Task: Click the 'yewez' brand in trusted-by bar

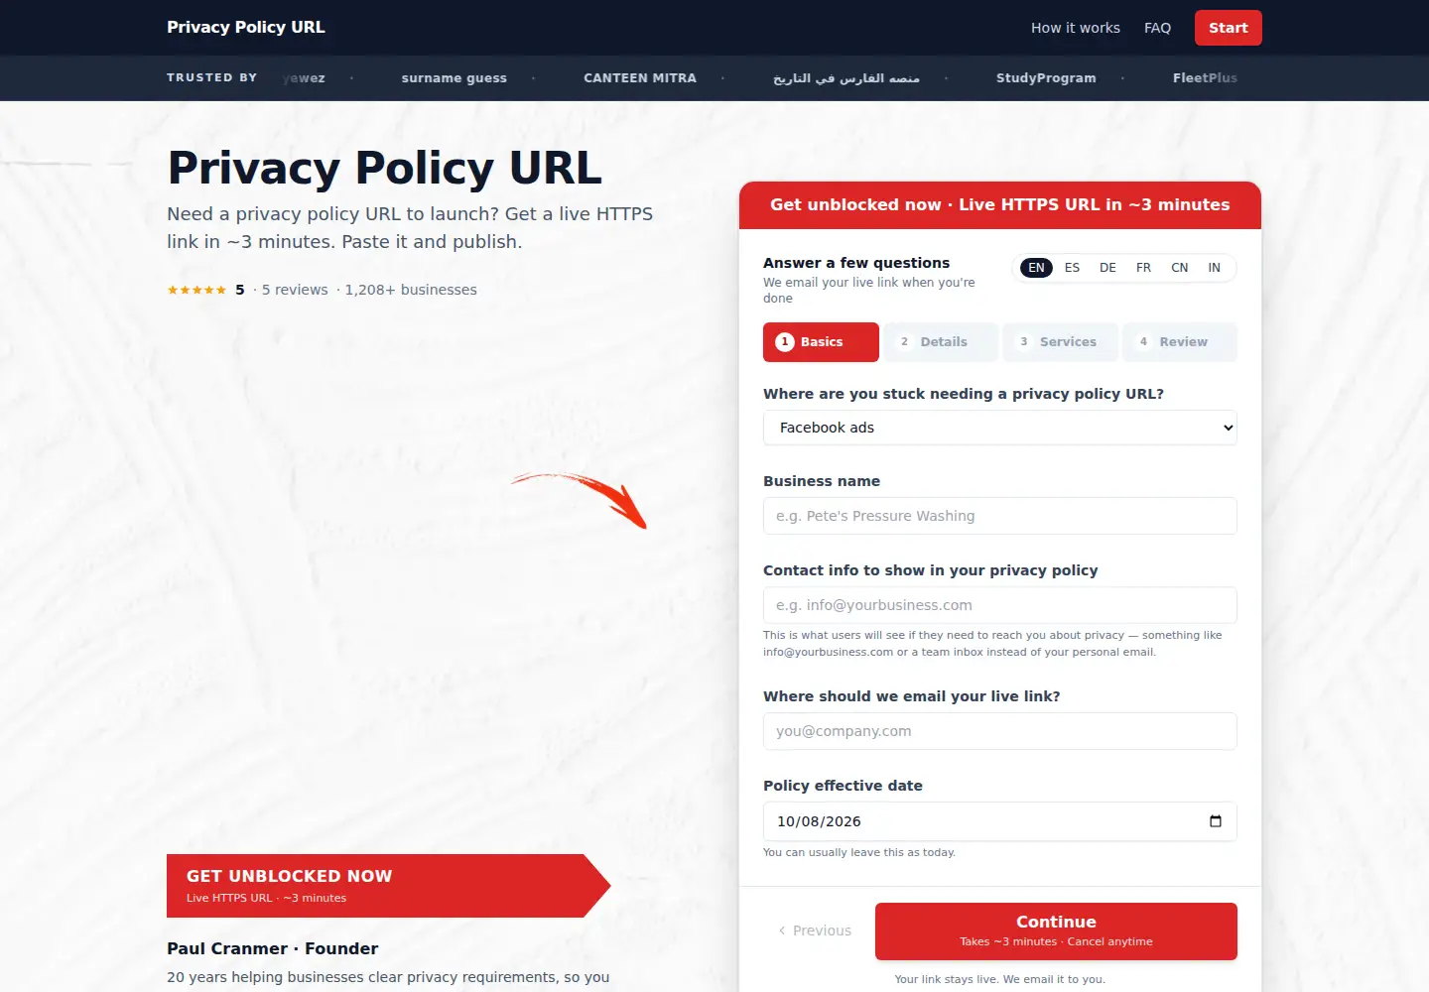Action: [304, 78]
